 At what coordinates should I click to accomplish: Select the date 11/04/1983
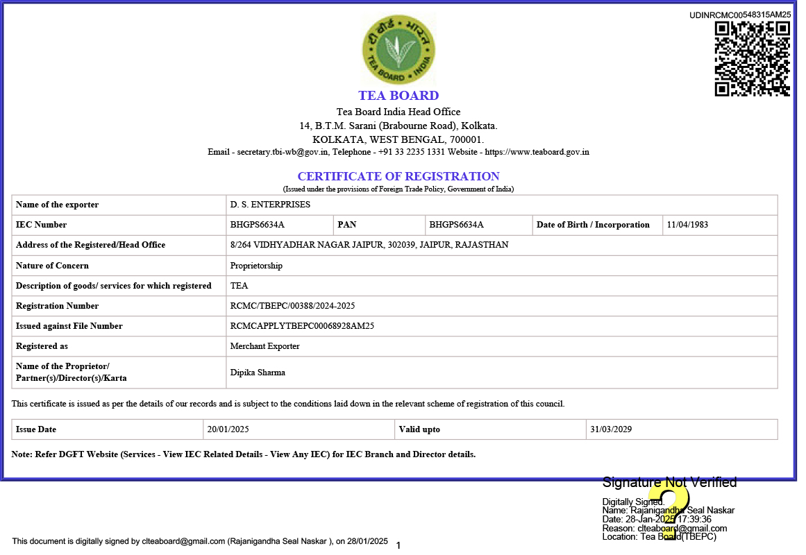pyautogui.click(x=687, y=225)
